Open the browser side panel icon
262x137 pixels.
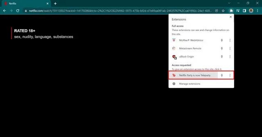click(x=244, y=10)
